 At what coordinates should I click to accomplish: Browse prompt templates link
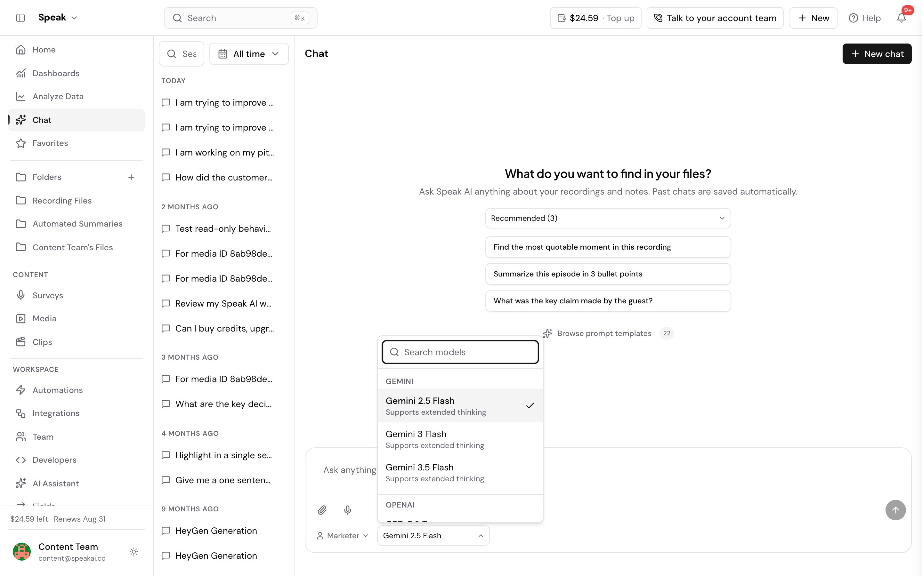608,333
